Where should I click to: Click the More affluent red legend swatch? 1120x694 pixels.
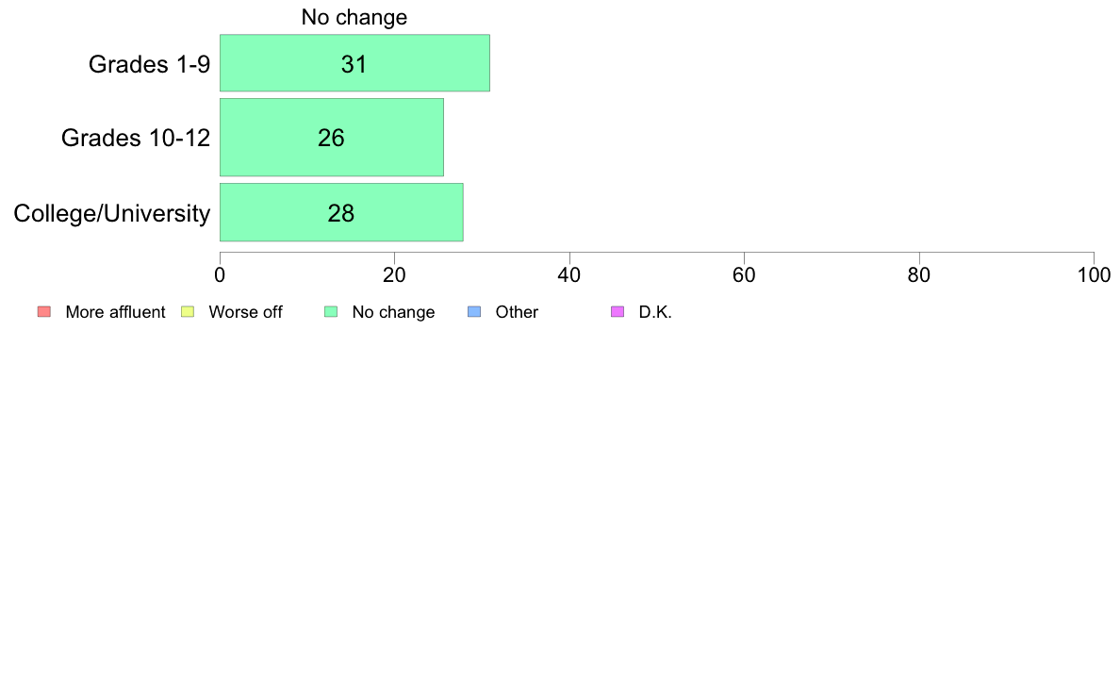tap(44, 311)
